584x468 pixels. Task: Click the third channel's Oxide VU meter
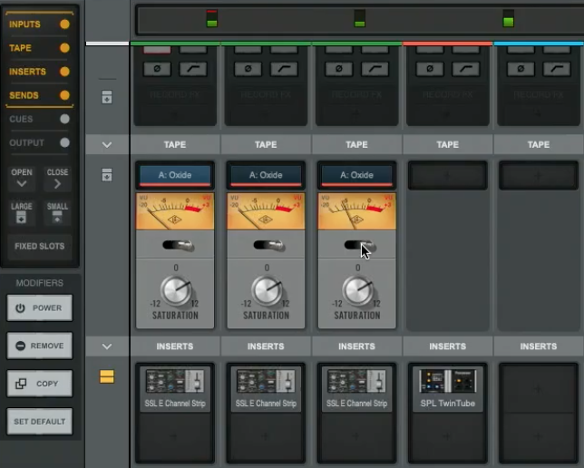[356, 211]
